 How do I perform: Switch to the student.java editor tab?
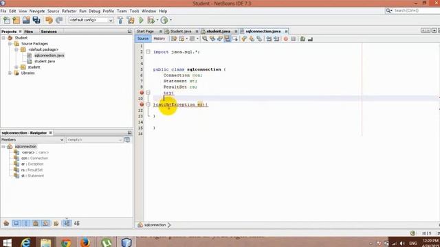218,32
